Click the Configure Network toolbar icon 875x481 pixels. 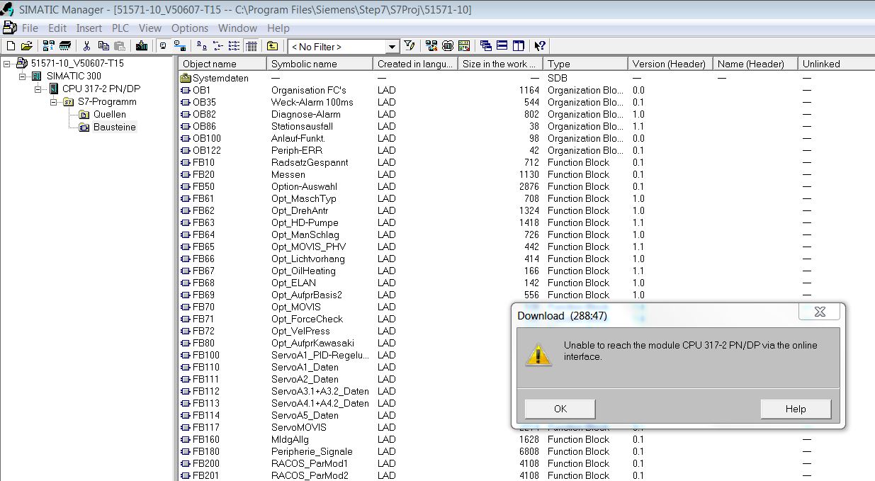431,46
